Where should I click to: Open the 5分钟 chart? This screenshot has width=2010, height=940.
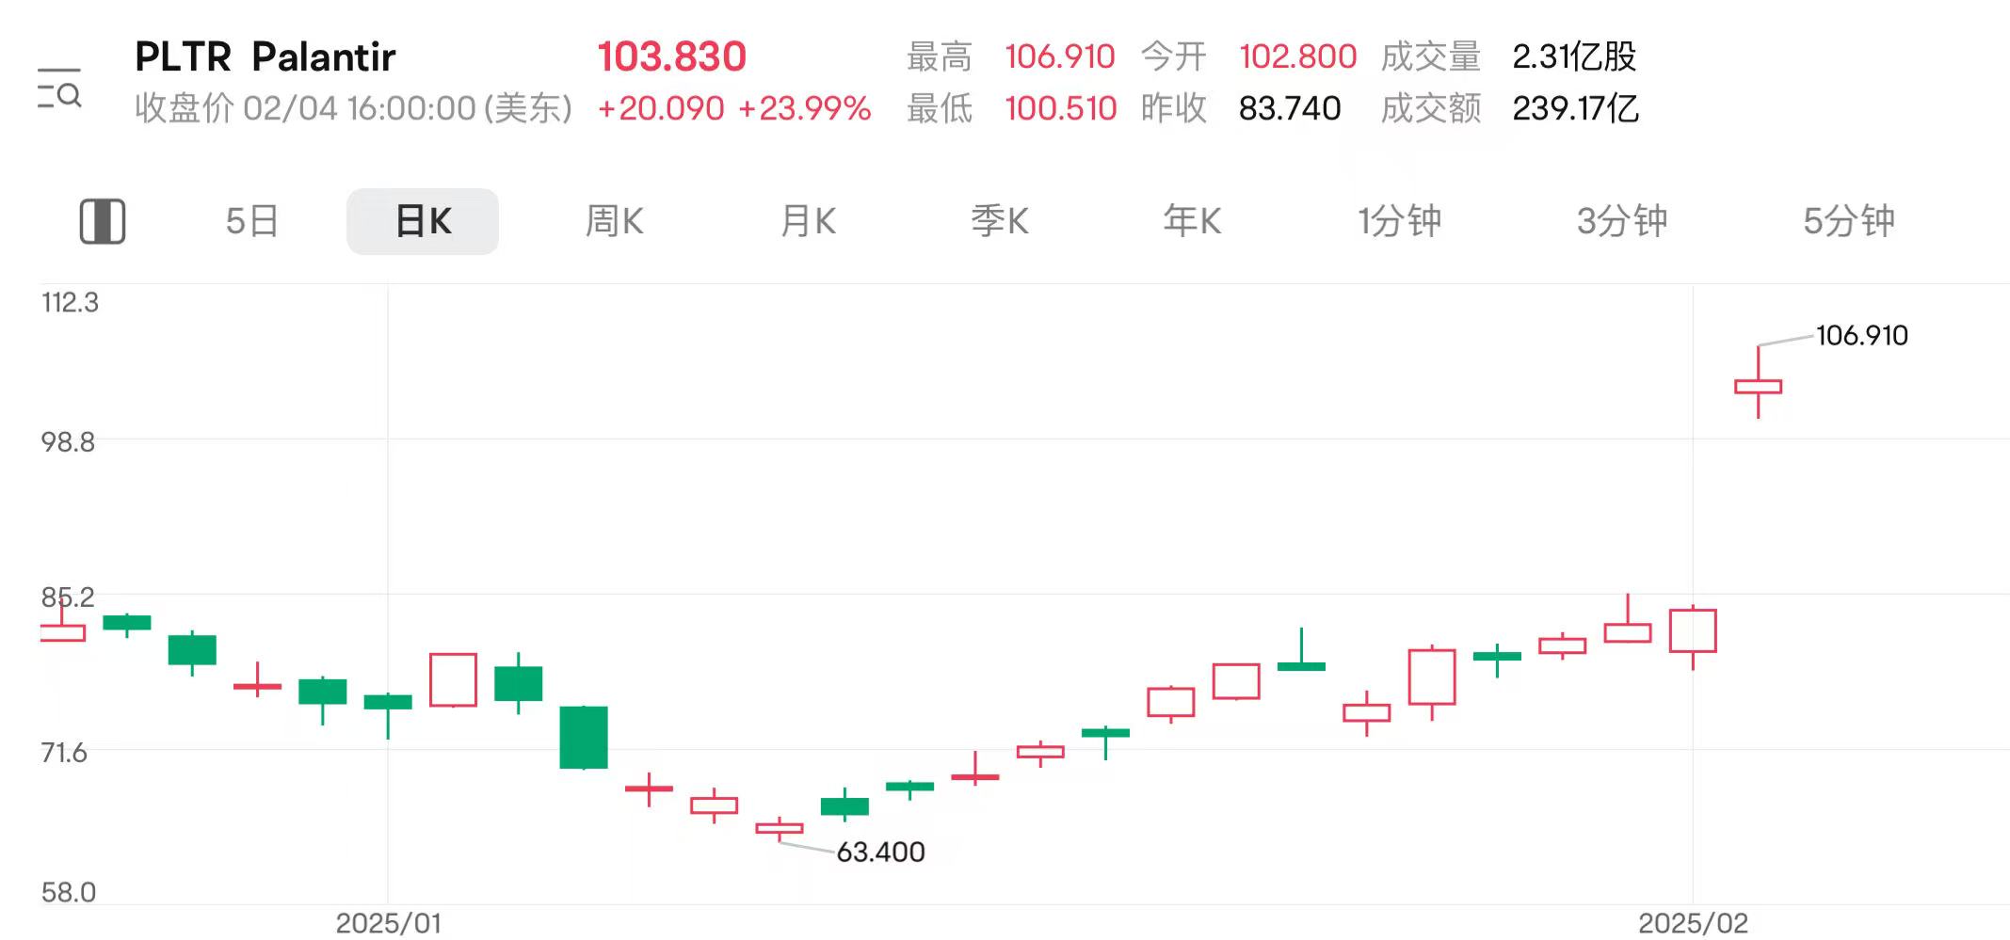pos(1849,221)
